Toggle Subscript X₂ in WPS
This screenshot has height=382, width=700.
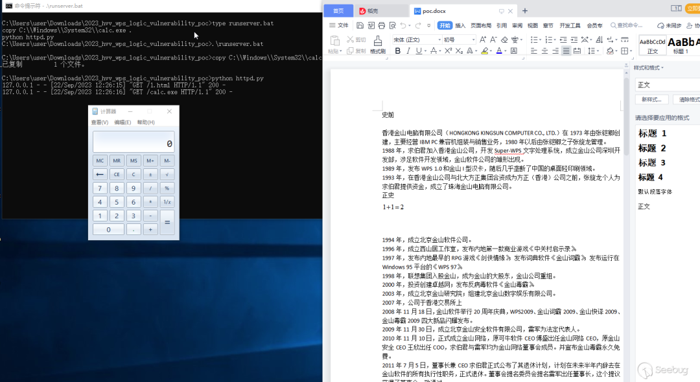point(459,51)
